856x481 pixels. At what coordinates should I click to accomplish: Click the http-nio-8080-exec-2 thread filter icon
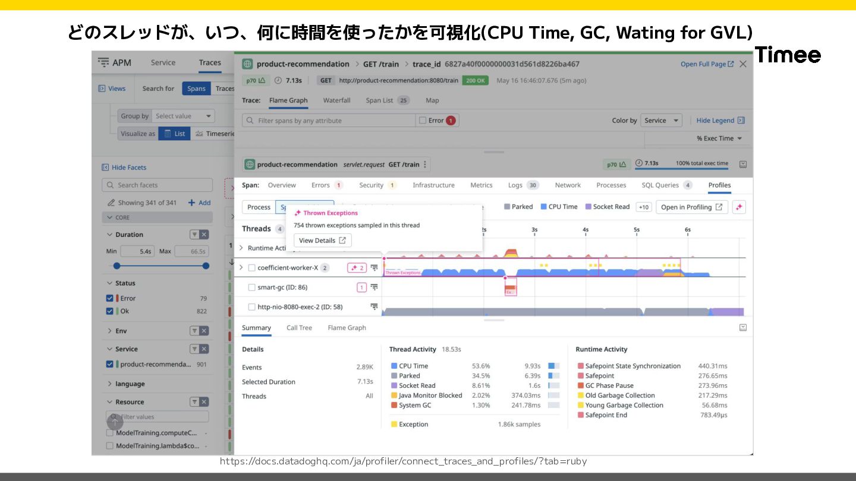point(374,307)
